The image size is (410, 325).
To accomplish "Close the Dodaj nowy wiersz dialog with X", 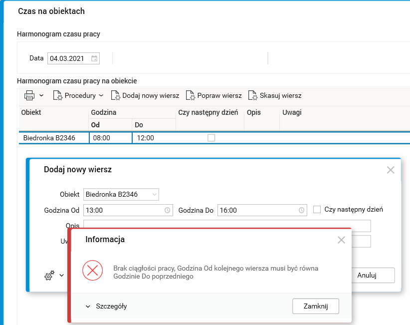I will tap(391, 170).
